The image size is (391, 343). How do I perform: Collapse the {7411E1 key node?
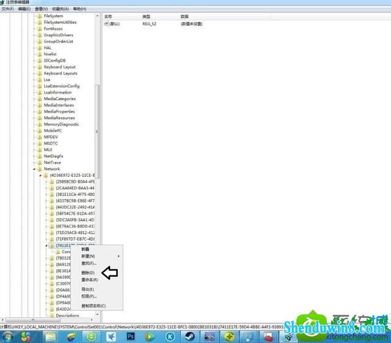[46, 246]
